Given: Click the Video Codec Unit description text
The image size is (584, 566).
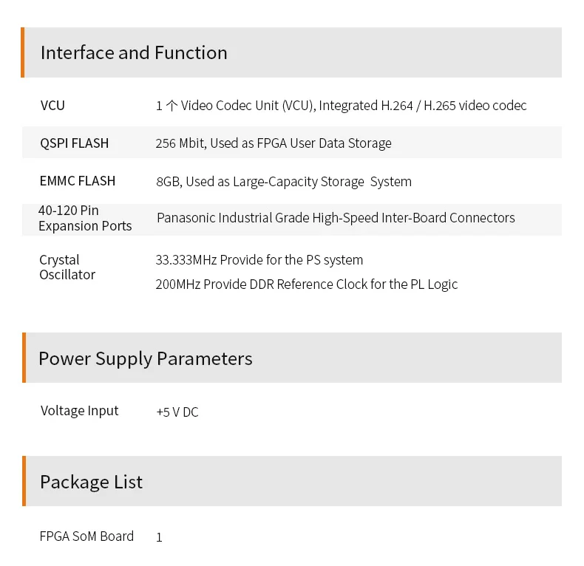Looking at the screenshot, I should (341, 106).
